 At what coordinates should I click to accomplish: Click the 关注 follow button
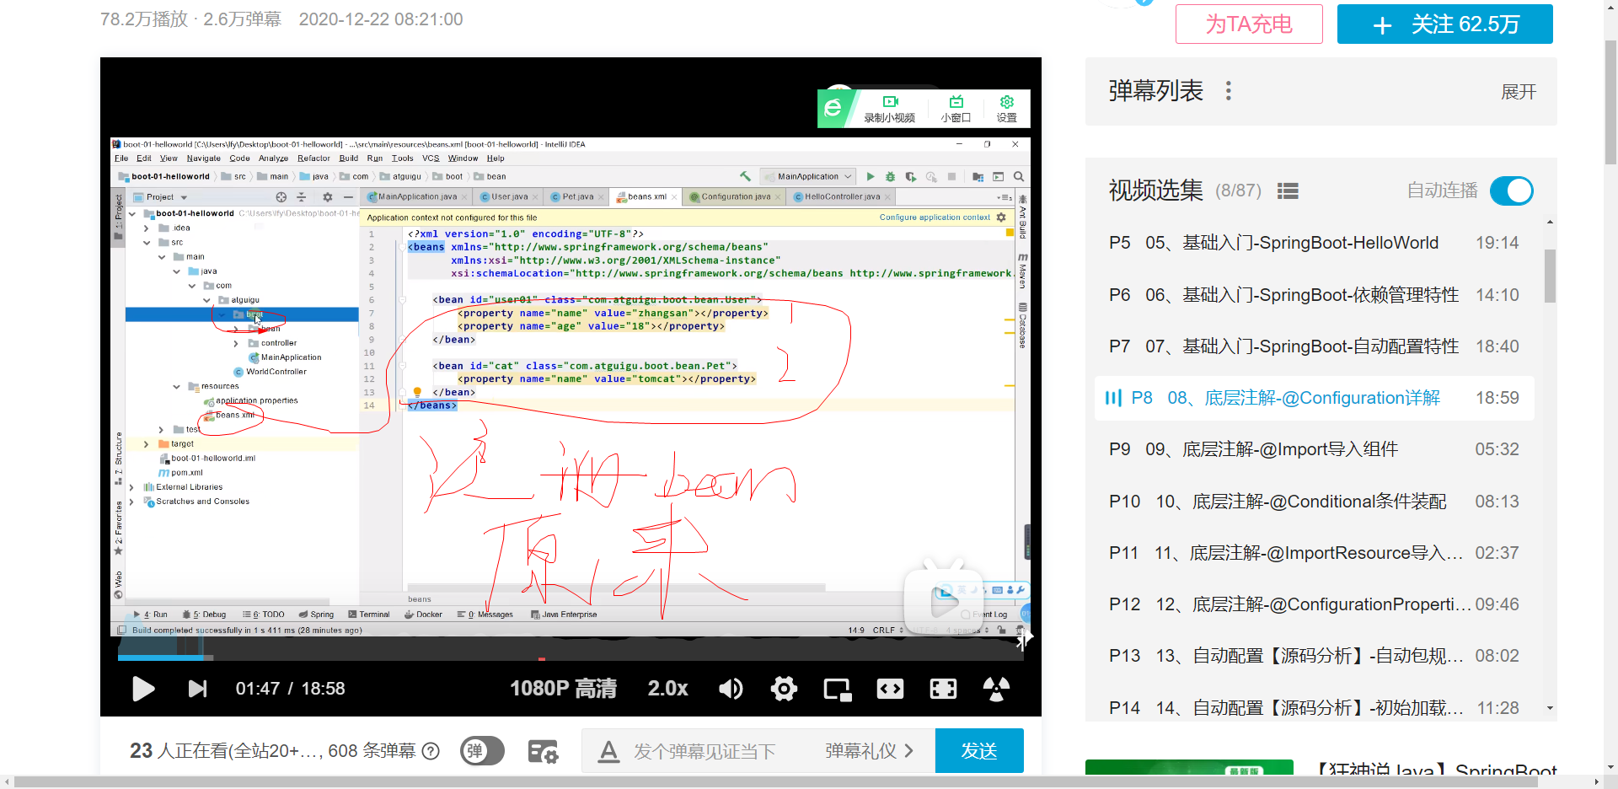point(1445,24)
